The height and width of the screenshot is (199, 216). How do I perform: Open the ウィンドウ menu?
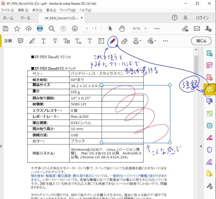point(67,10)
